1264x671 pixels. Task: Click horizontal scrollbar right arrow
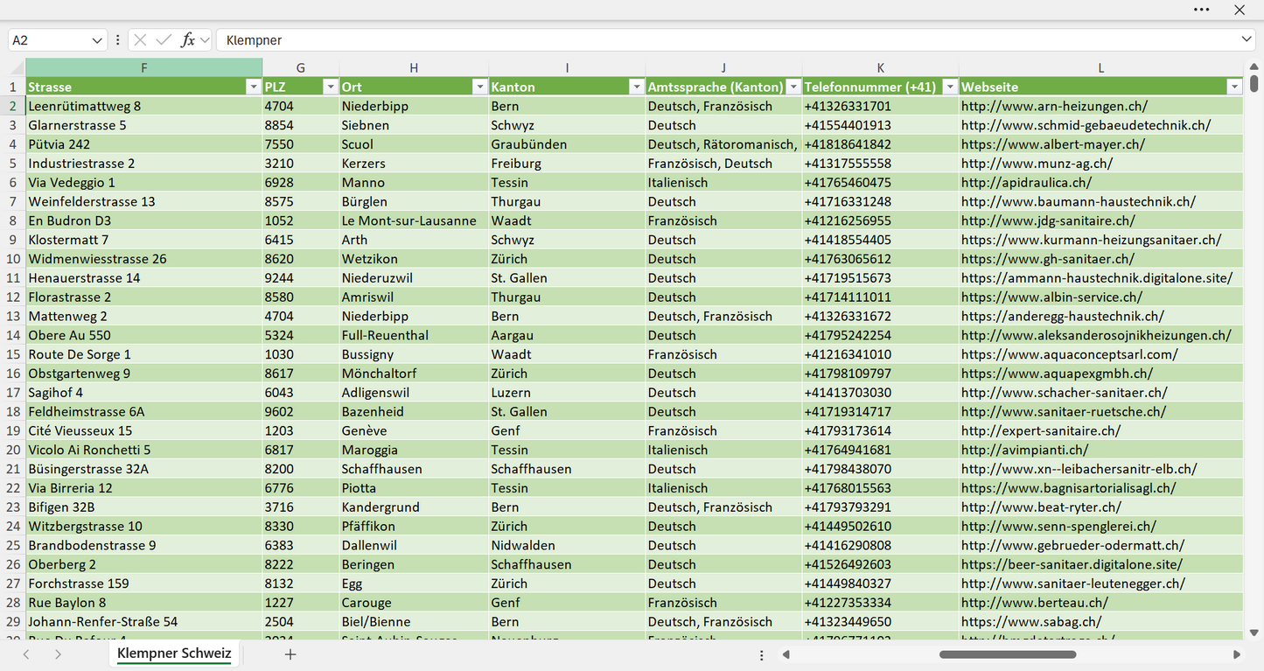(x=1237, y=654)
